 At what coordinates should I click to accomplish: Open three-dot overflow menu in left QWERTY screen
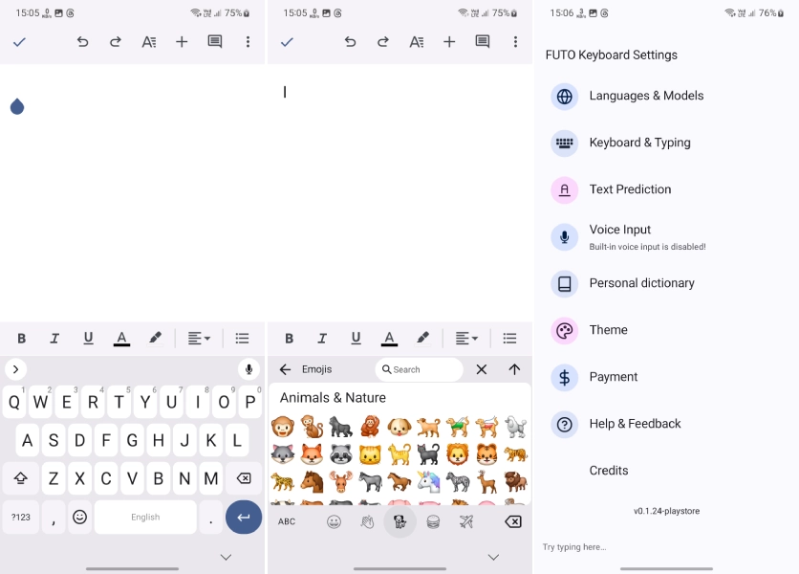click(248, 42)
